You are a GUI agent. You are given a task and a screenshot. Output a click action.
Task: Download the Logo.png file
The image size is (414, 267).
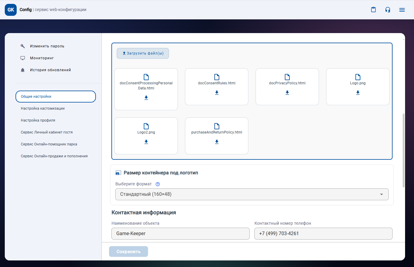(358, 93)
